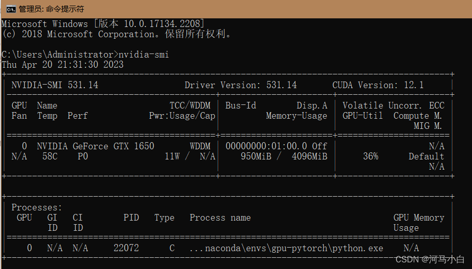Viewport: 472px width, 269px height.
Task: Click the 'NVIDIA-SMI 531.14' text
Action: (55, 85)
